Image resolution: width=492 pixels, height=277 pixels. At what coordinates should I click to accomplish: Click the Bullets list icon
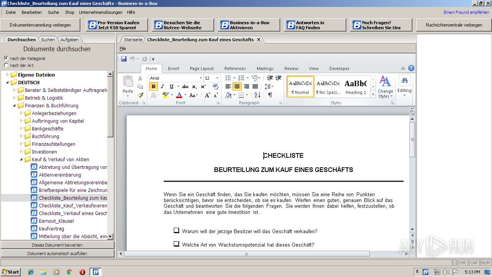[x=228, y=78]
